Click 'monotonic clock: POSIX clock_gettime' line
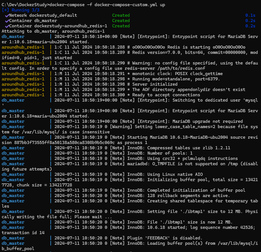This screenshot has width=261, height=252. [178, 74]
